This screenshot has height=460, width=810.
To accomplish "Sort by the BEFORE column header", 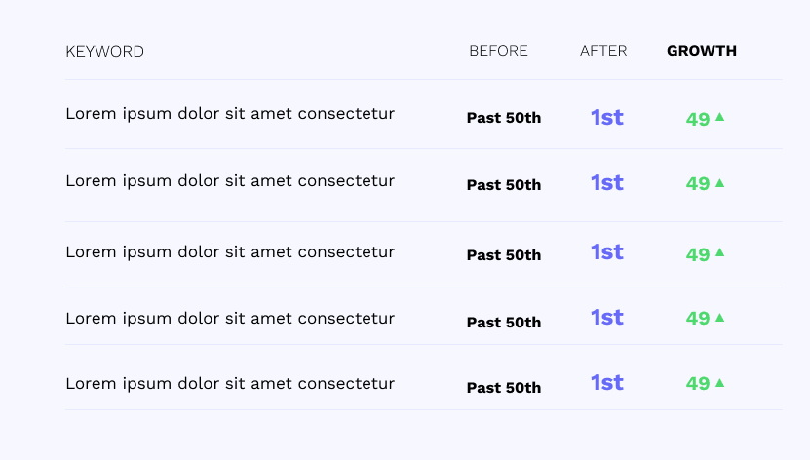I will click(498, 51).
